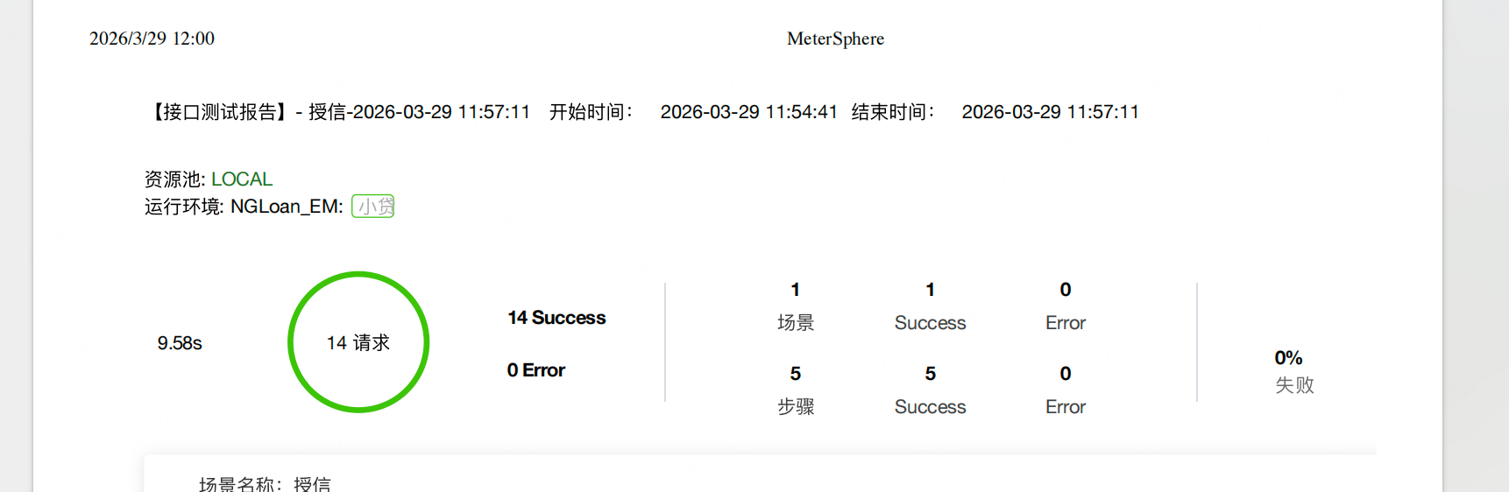This screenshot has height=492, width=1509.
Task: Click the Success label in 步骤 row
Action: 930,407
